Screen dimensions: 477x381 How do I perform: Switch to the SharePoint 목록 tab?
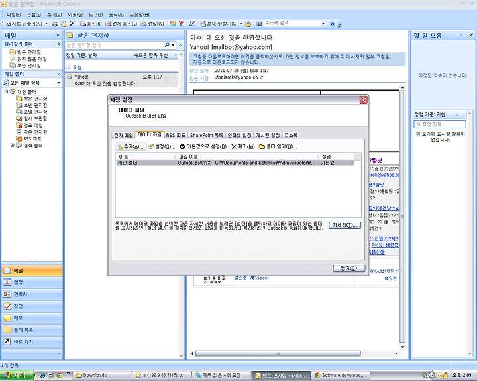(206, 135)
